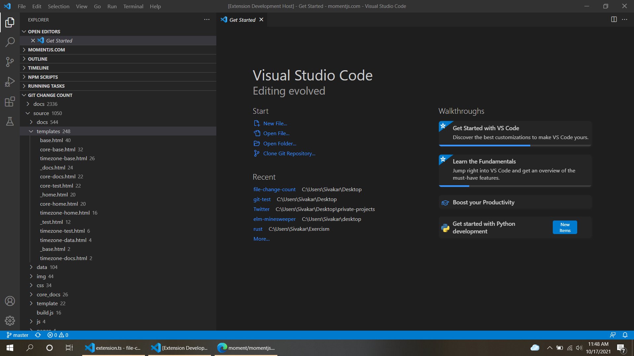Click Clone Git Repository... link
This screenshot has width=634, height=356.
(289, 154)
